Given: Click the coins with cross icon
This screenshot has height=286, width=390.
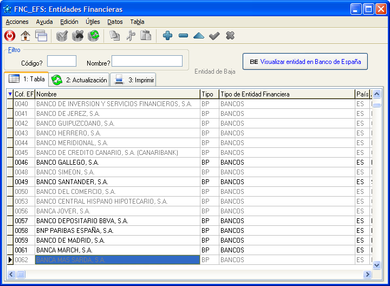Looking at the screenshot, I should 77,36.
